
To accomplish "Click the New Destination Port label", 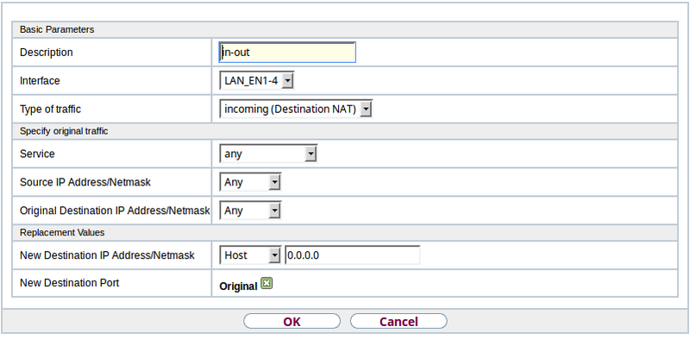I will pos(69,283).
